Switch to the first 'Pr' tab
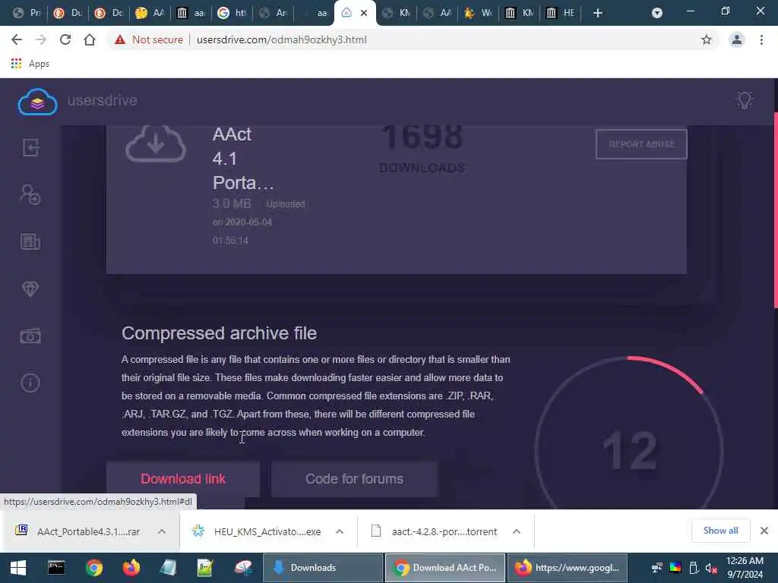 tap(27, 13)
